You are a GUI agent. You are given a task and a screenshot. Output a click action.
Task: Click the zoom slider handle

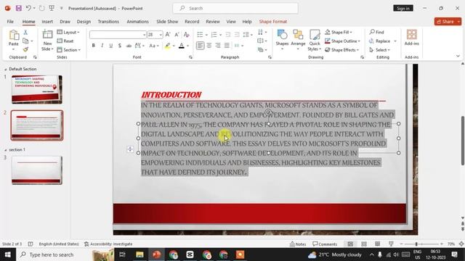coord(416,244)
